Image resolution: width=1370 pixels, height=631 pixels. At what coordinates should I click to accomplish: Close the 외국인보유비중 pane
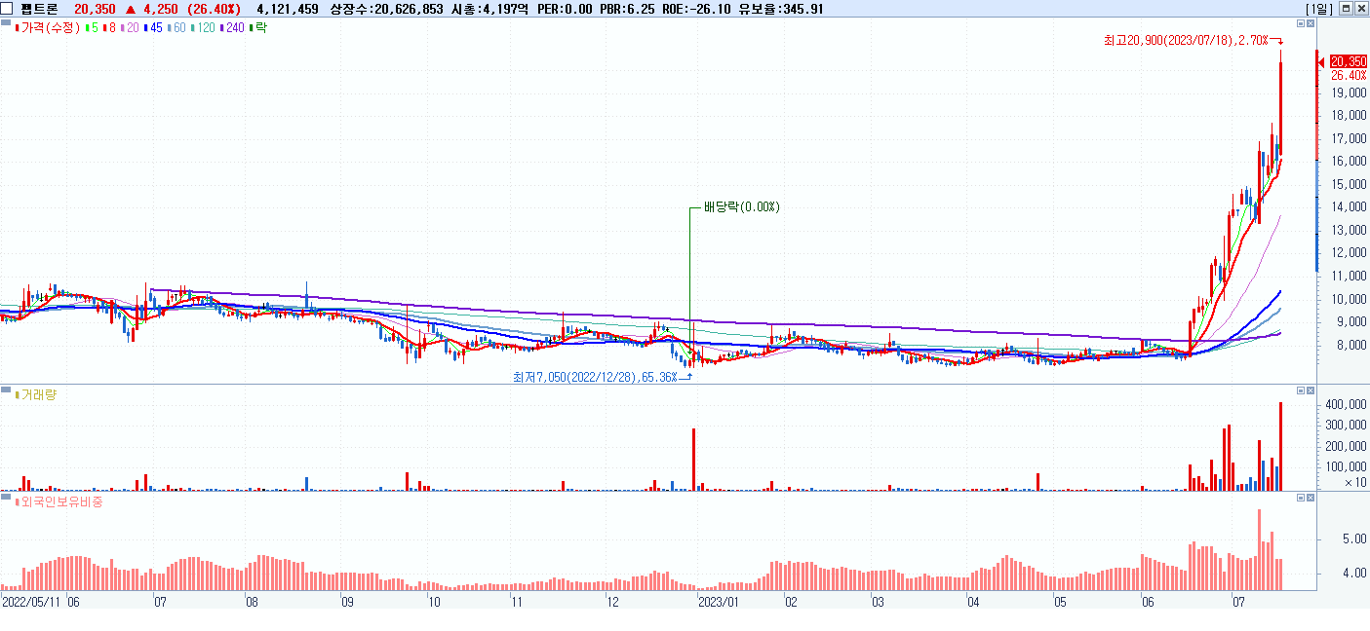click(x=1311, y=498)
